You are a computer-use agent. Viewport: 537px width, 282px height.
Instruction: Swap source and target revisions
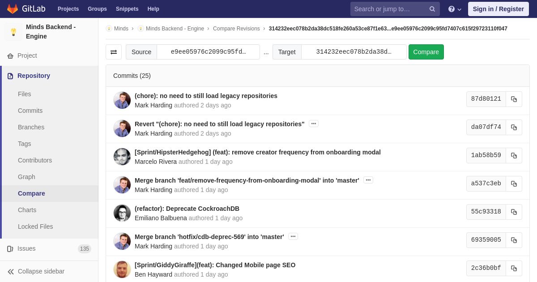114,52
